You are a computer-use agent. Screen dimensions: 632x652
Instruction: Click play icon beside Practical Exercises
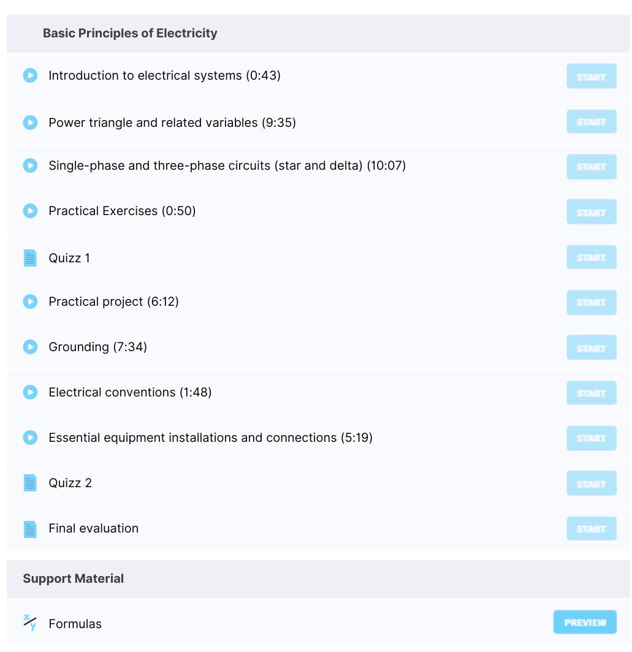[30, 211]
